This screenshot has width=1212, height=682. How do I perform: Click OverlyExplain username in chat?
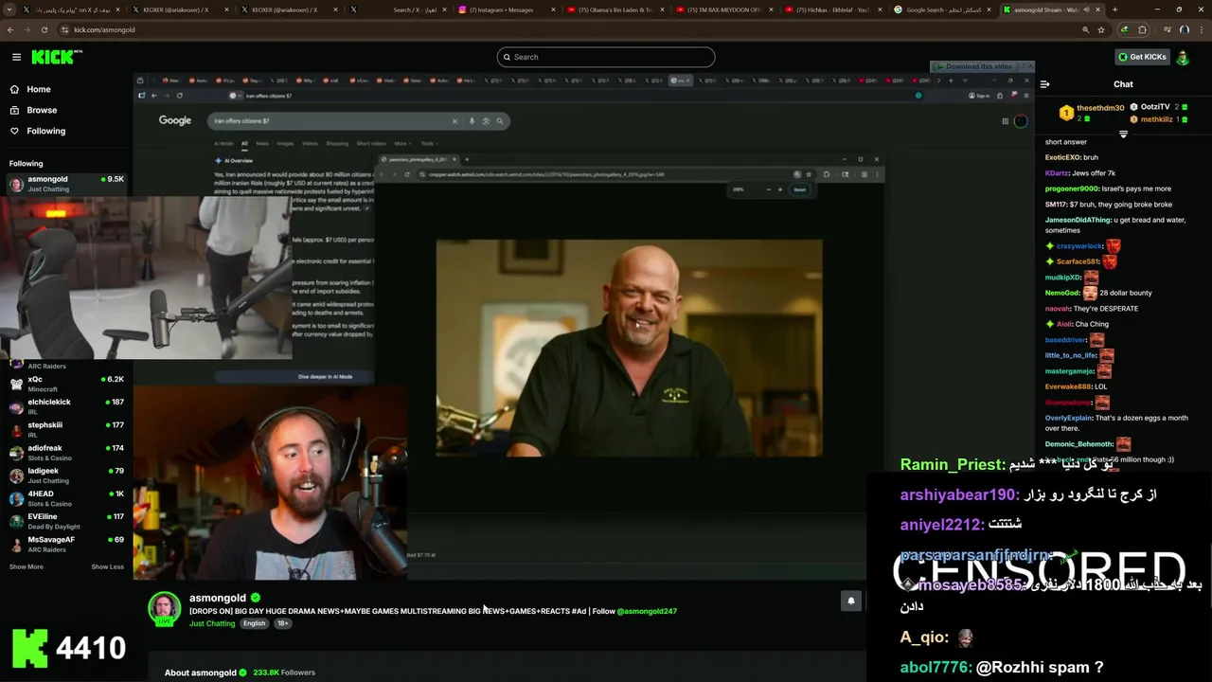pyautogui.click(x=1069, y=418)
